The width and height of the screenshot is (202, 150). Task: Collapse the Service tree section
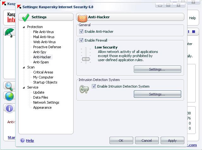click(24, 88)
